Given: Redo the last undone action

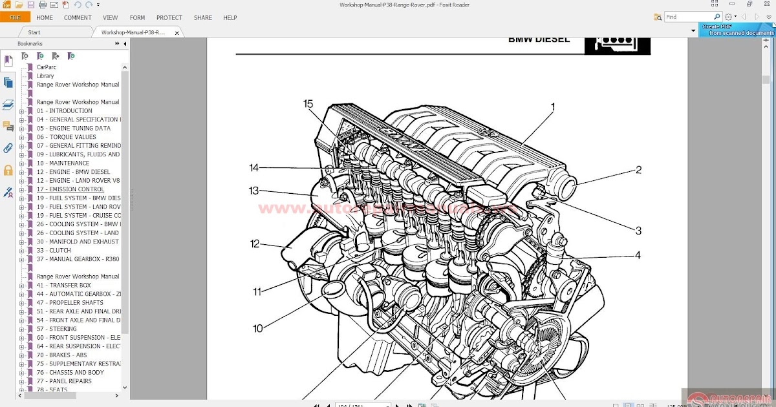Looking at the screenshot, I should coord(89,5).
